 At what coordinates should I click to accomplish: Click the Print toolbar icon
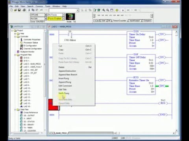point(24,10)
